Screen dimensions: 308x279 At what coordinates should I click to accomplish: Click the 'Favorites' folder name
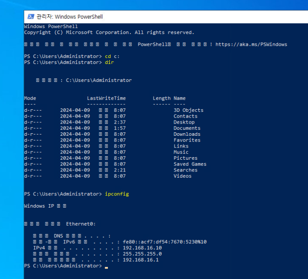(187, 140)
